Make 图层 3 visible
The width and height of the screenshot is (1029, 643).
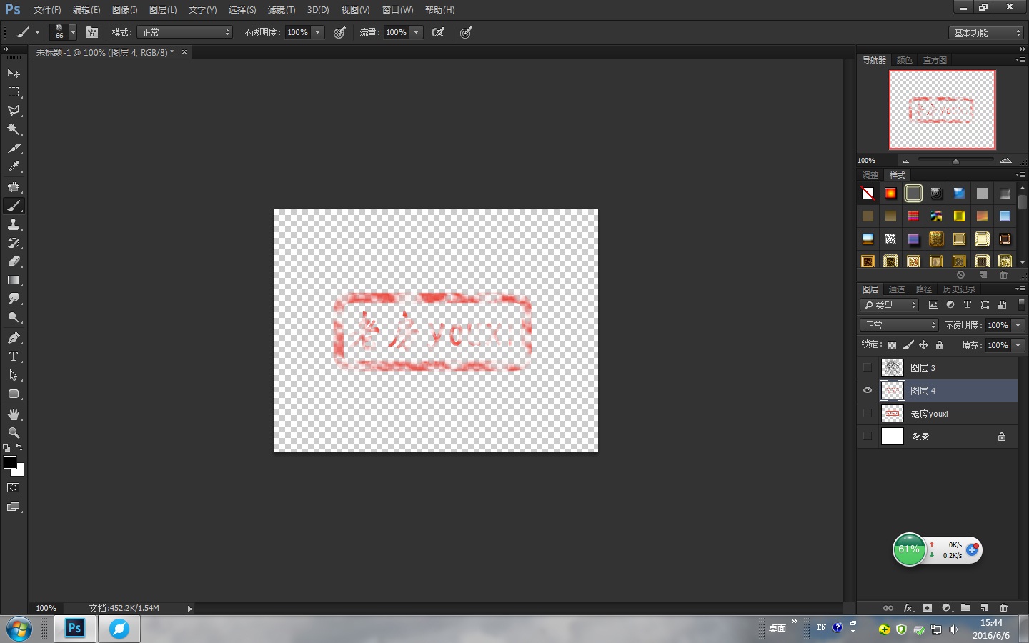tap(867, 367)
